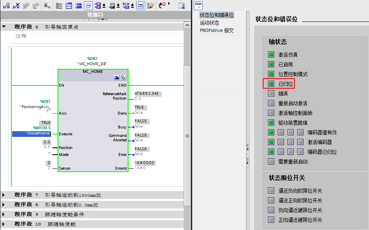Click the Insert network toolbar icon
The height and width of the screenshot is (230, 369).
click(x=6, y=5)
